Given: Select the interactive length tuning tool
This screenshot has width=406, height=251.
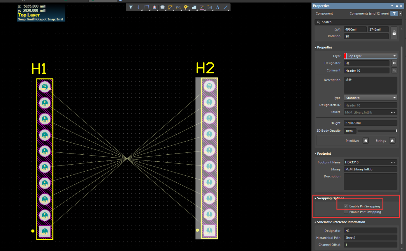Looking at the screenshot, I should [178, 7].
